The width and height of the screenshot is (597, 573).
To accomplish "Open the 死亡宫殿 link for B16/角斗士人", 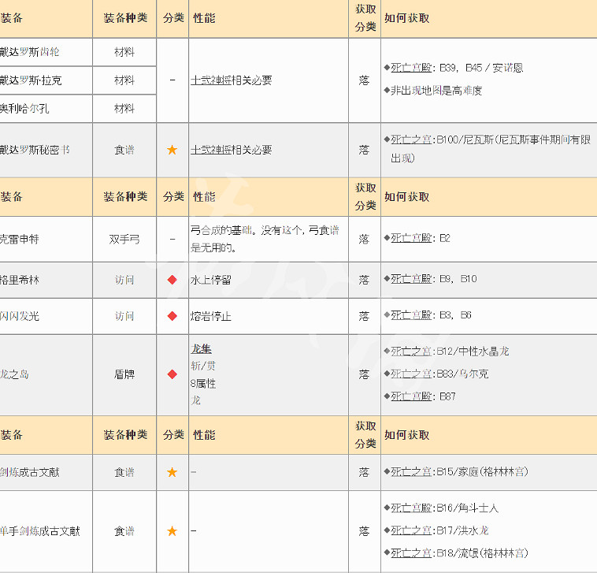I will tap(412, 508).
